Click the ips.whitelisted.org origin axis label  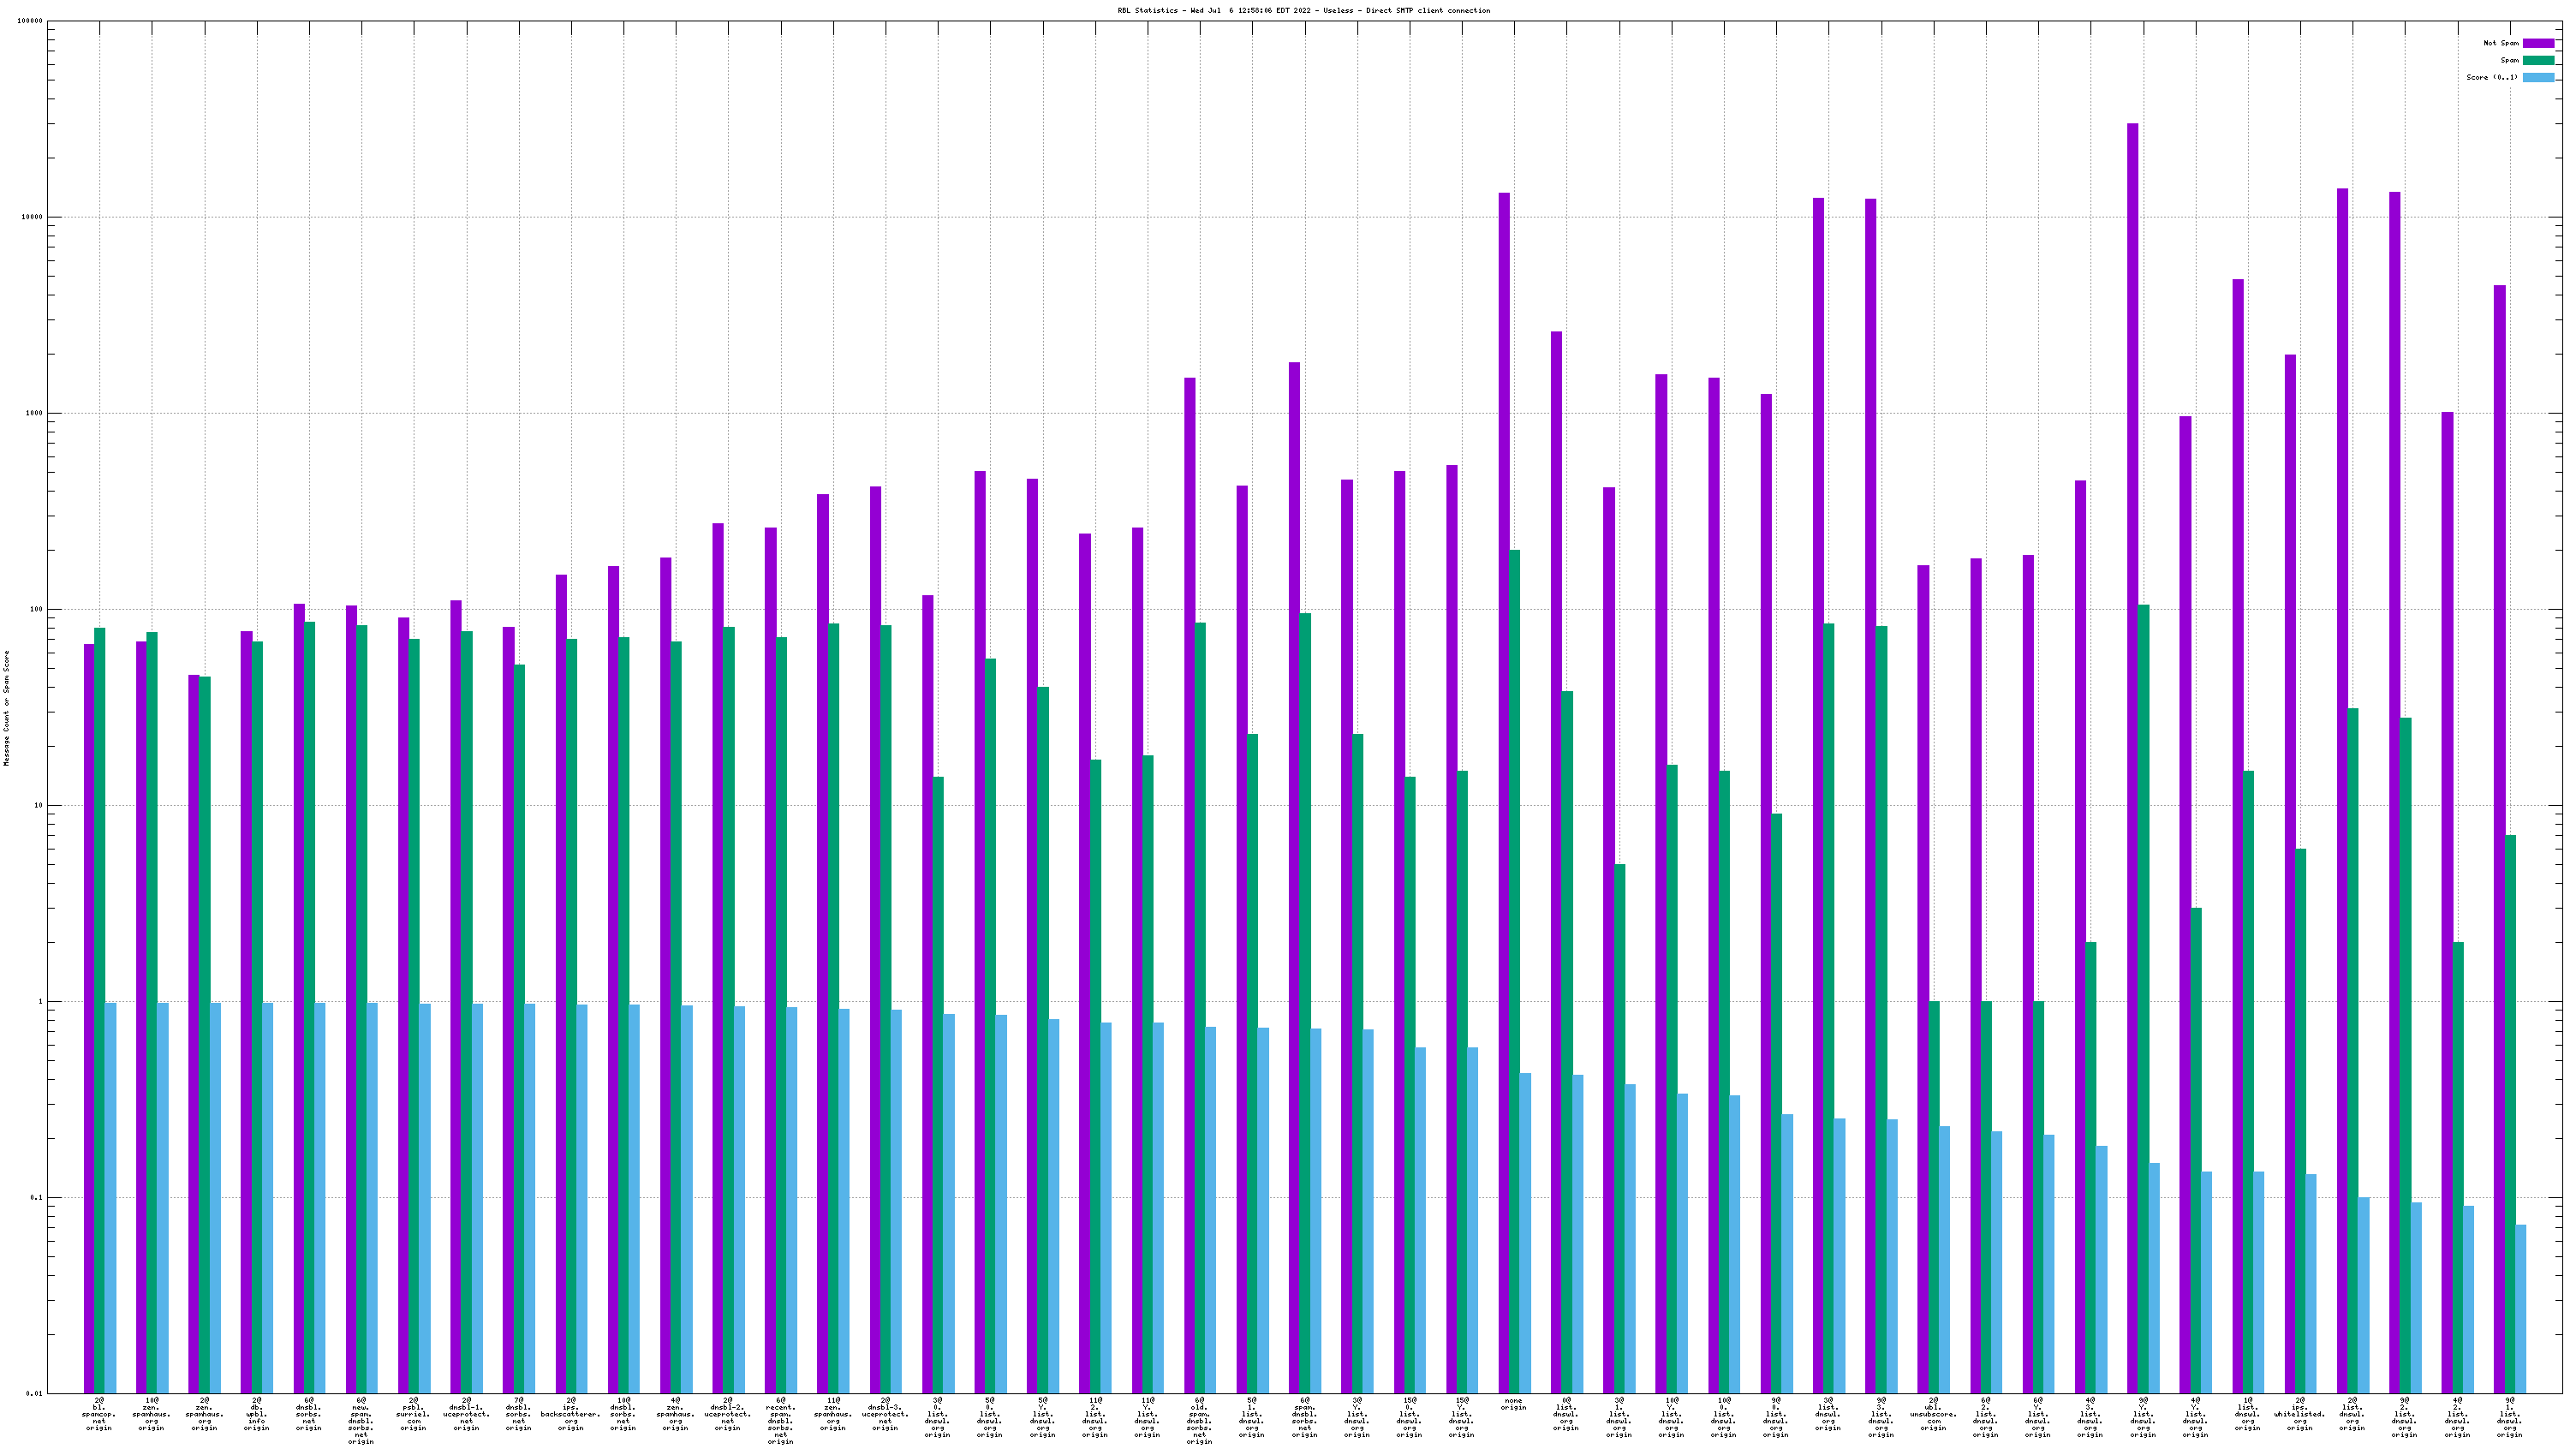2299,1413
